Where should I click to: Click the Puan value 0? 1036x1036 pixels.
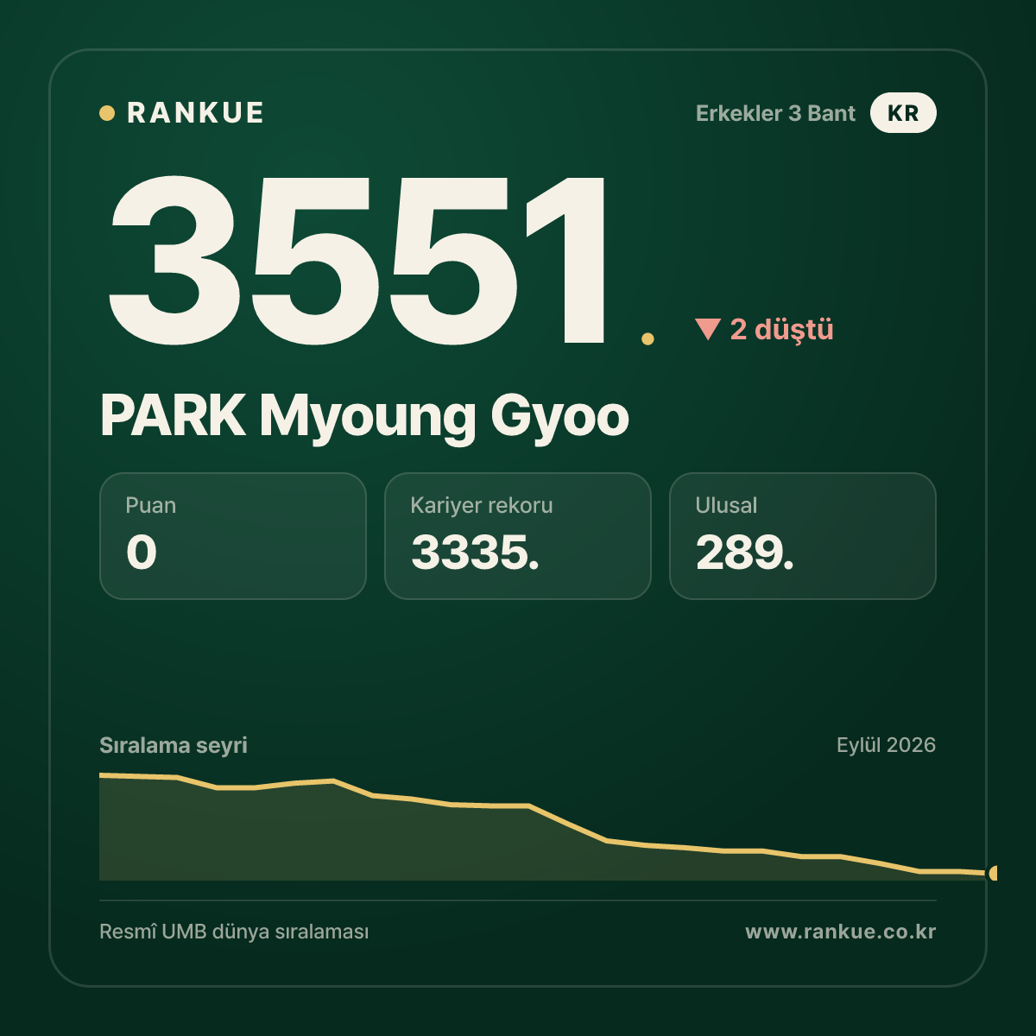(x=142, y=553)
